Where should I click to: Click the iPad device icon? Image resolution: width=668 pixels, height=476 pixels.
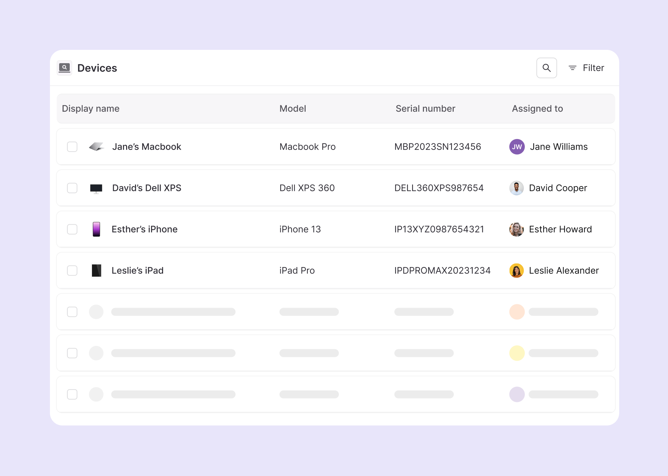[x=96, y=270]
